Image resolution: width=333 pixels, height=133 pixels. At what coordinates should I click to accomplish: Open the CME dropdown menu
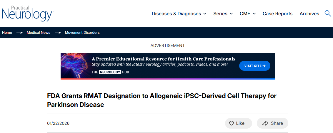point(248,14)
